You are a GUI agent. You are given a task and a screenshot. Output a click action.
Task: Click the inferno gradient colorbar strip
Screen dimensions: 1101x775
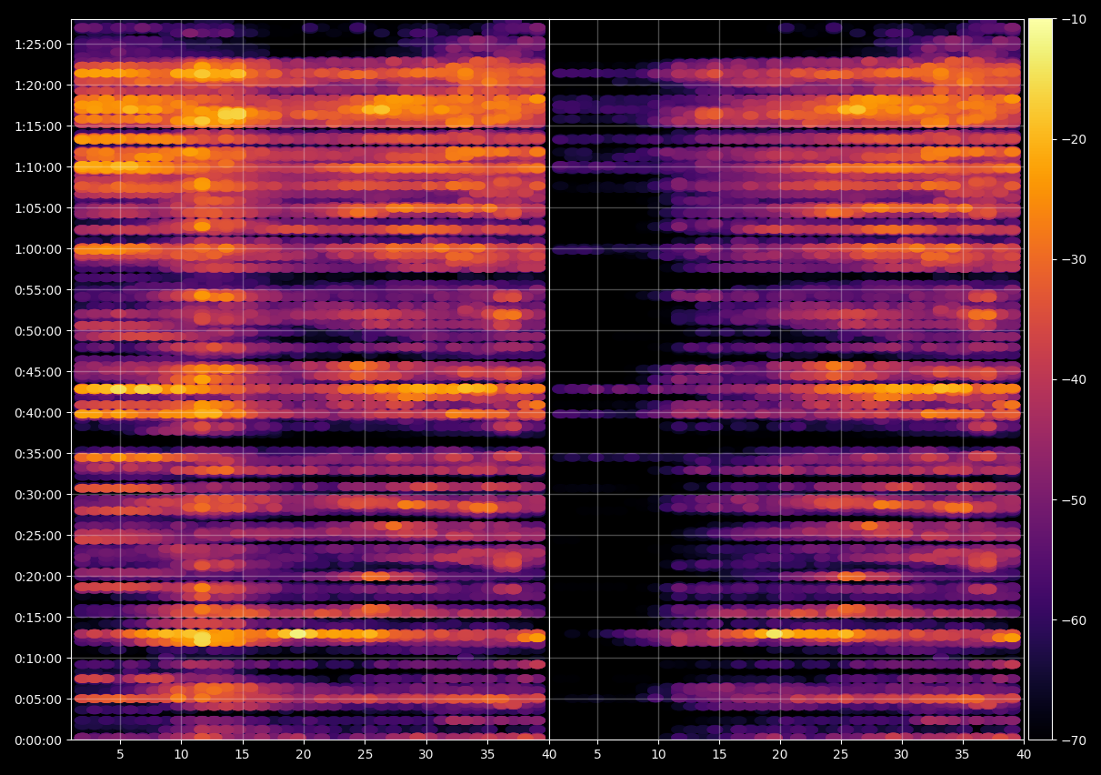(x=1040, y=379)
